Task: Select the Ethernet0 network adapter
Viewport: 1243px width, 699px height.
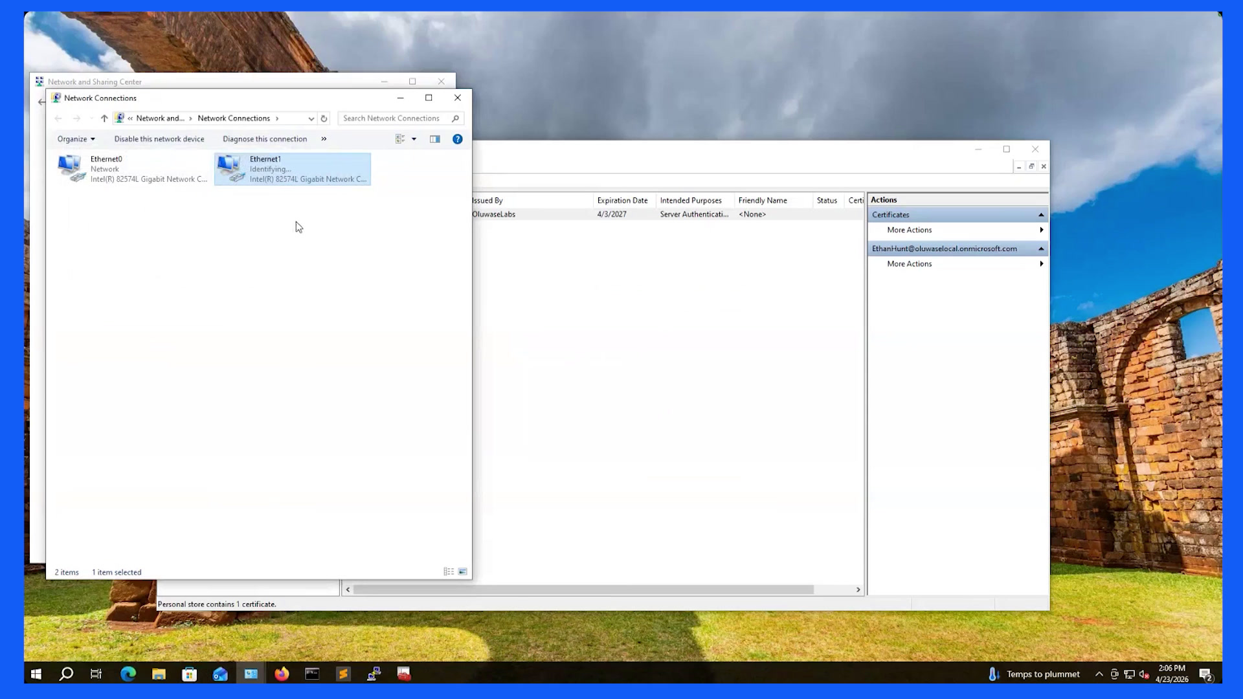Action: [x=133, y=169]
